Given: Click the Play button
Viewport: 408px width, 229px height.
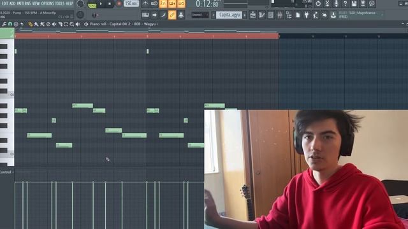Looking at the screenshot, I should coord(101,4).
